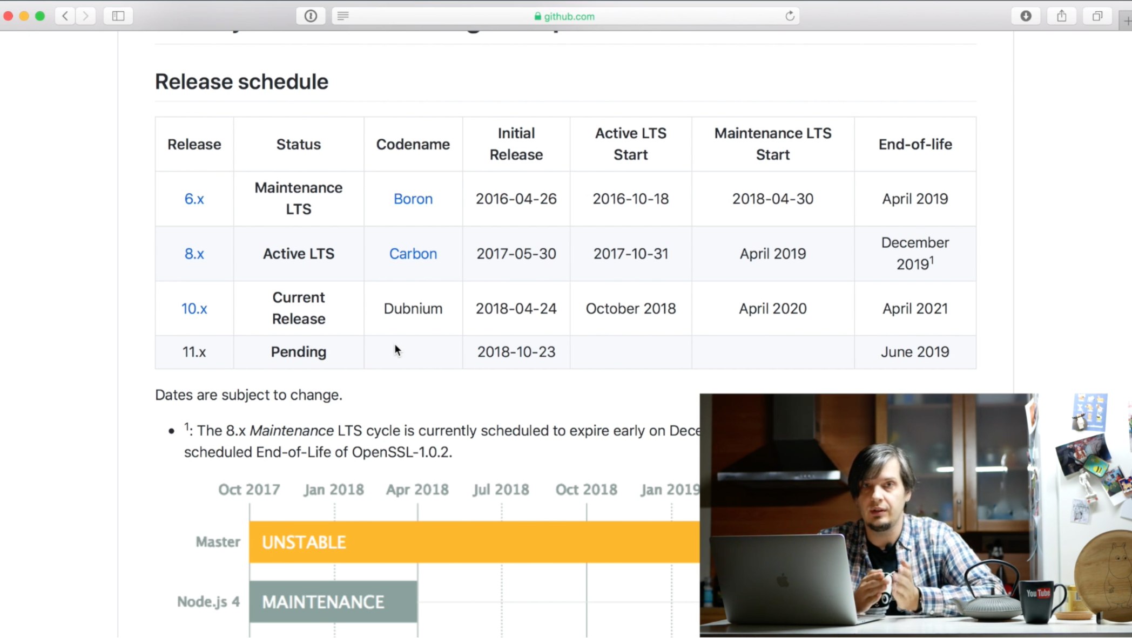Select 'Dates are subject to change.' text
Screen dimensions: 1132x638
248,395
